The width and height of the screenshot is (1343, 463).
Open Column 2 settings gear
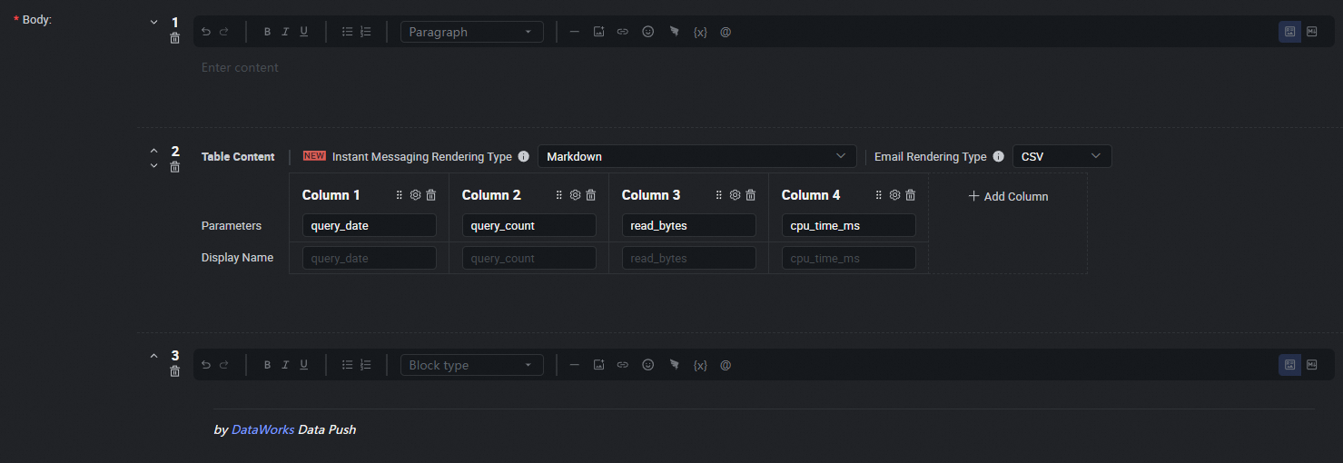(575, 195)
